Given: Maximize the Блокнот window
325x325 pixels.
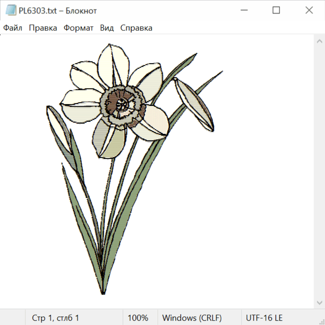Looking at the screenshot, I should click(276, 10).
